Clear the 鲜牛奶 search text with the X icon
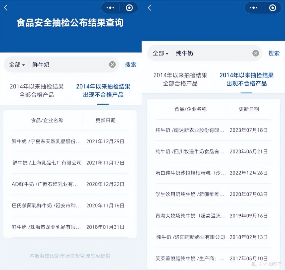 112,64
